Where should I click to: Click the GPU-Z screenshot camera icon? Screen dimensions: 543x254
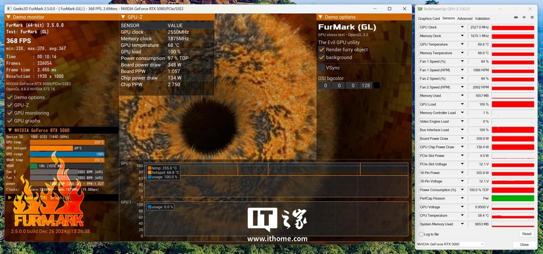[x=516, y=18]
